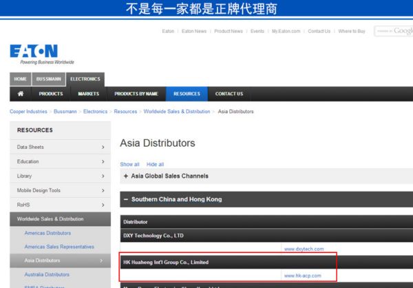Viewport: 413px width, 288px height.
Task: Open Australia Distributors link
Action: [47, 274]
